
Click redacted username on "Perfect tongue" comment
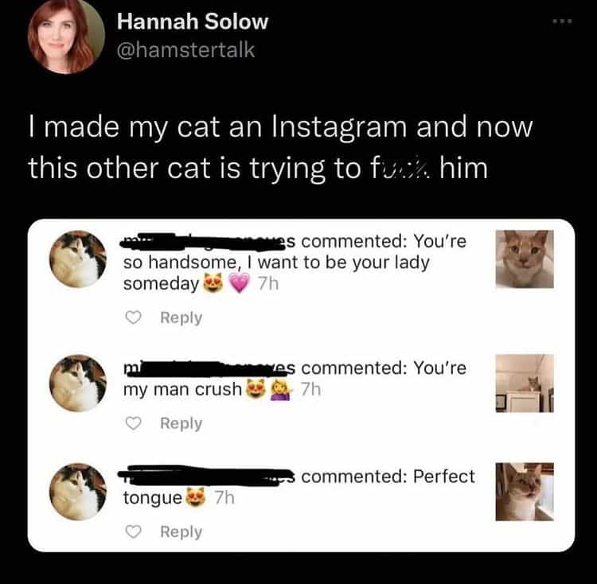(x=209, y=477)
